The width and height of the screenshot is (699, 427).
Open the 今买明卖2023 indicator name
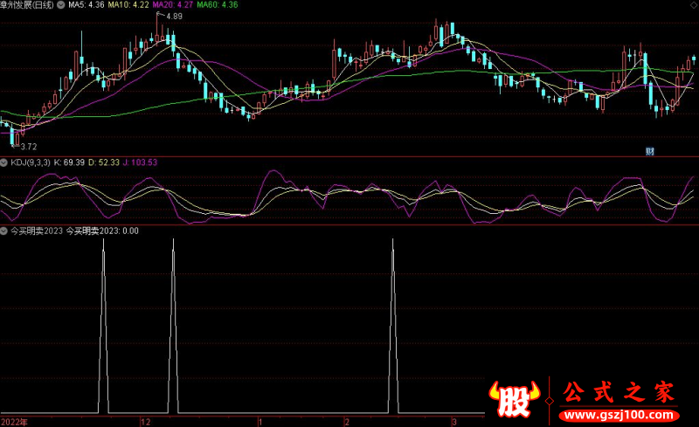[35, 231]
